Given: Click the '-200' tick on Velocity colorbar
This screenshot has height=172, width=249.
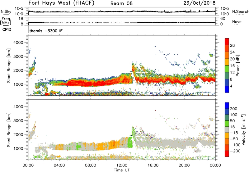Looking at the screenshot, I should [235, 151].
